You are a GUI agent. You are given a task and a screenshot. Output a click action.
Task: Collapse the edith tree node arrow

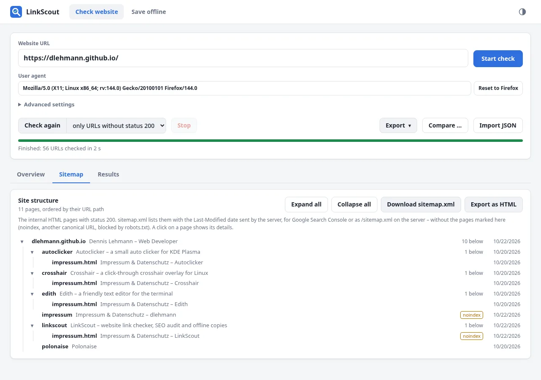pos(32,294)
